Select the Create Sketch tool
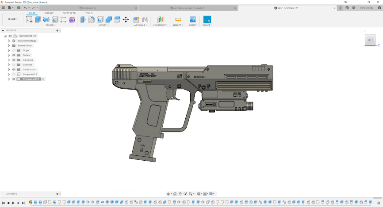383x207 pixels. pyautogui.click(x=29, y=19)
